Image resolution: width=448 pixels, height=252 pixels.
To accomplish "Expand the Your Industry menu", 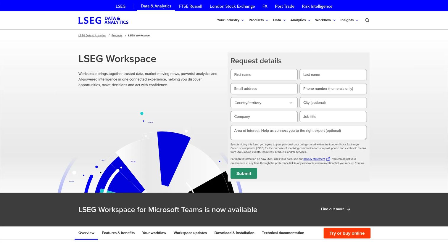I will (x=230, y=20).
